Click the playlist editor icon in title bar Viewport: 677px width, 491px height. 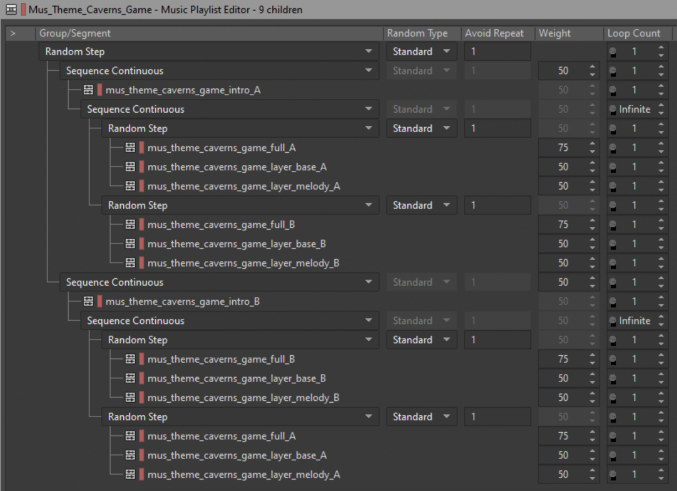[x=11, y=10]
